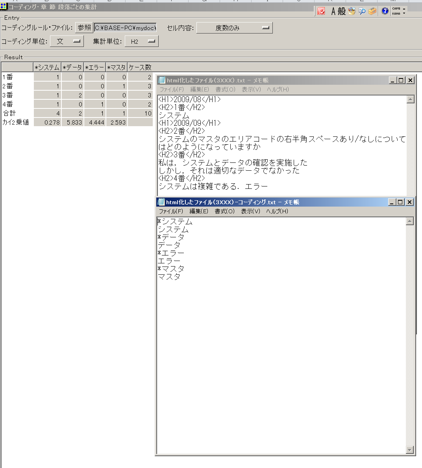Click the chi-square value 2.593 cell

click(117, 122)
